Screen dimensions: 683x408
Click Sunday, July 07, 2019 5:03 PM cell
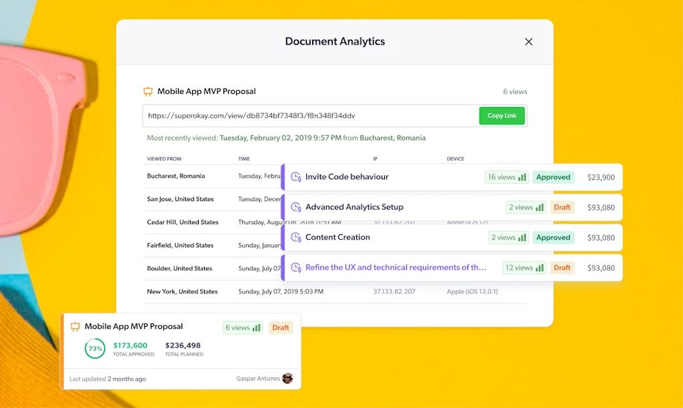tap(281, 292)
